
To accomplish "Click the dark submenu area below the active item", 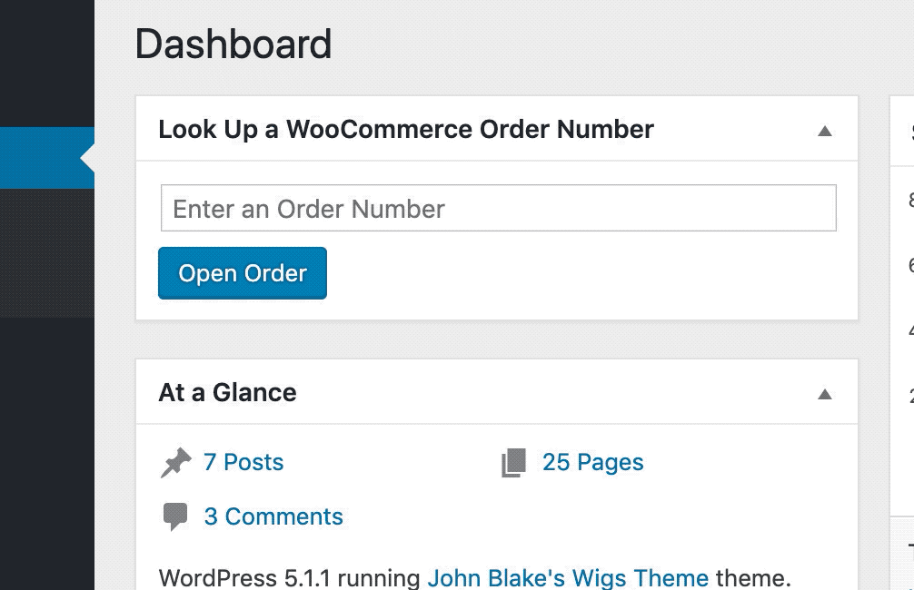I will [45, 254].
